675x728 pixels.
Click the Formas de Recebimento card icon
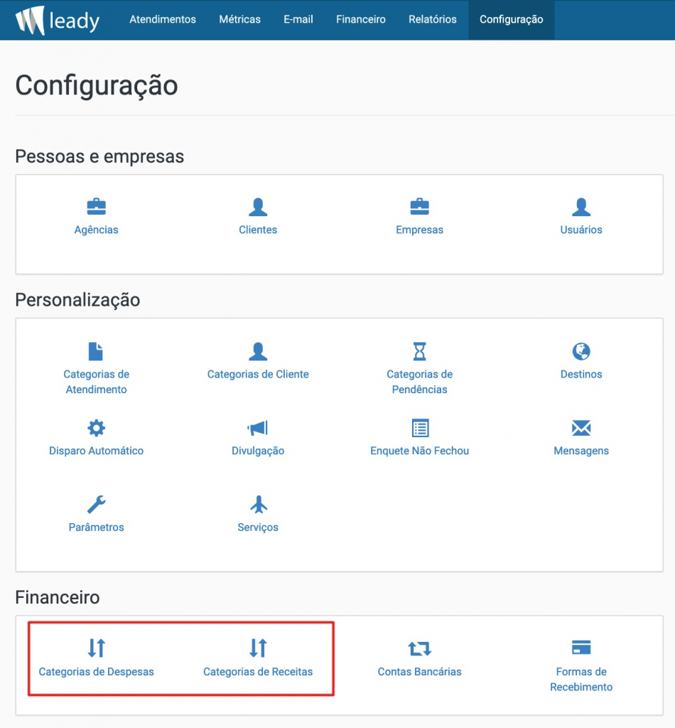tap(581, 647)
